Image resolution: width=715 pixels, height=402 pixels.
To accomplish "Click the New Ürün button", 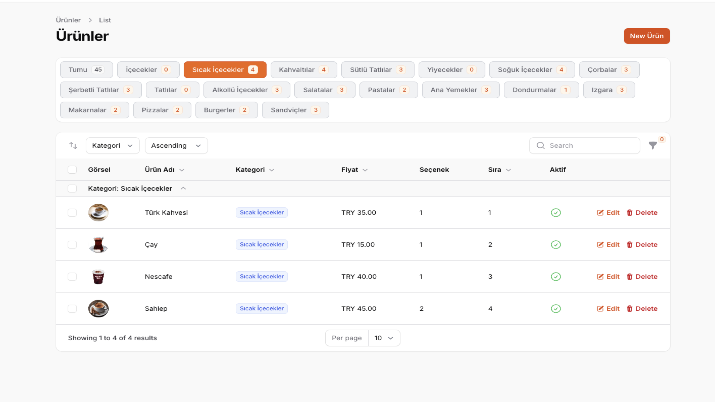I will click(x=647, y=36).
